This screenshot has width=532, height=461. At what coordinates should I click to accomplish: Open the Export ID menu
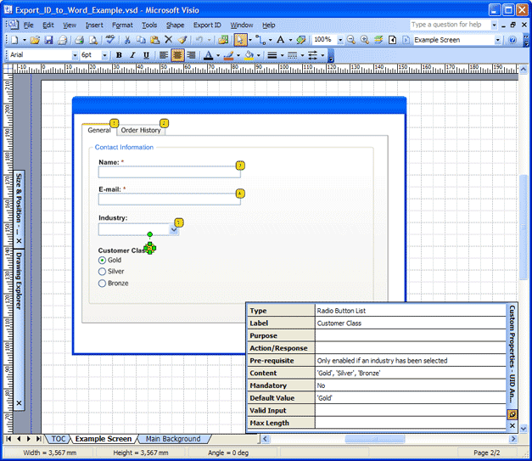[207, 25]
